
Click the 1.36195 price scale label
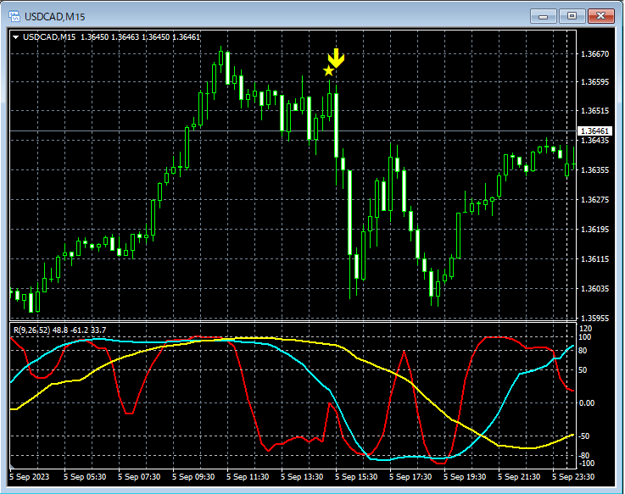coord(595,230)
